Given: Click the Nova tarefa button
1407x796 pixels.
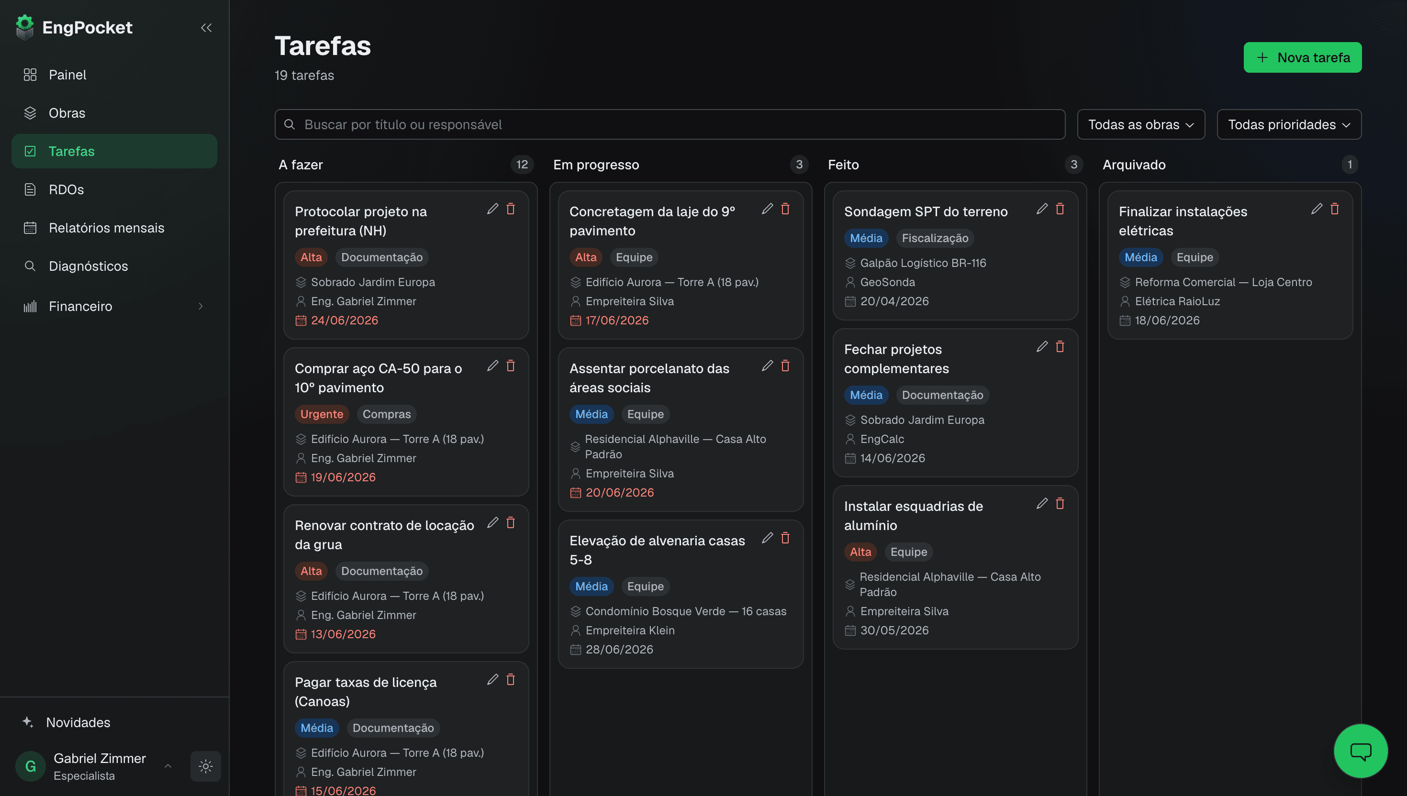Looking at the screenshot, I should pos(1303,57).
